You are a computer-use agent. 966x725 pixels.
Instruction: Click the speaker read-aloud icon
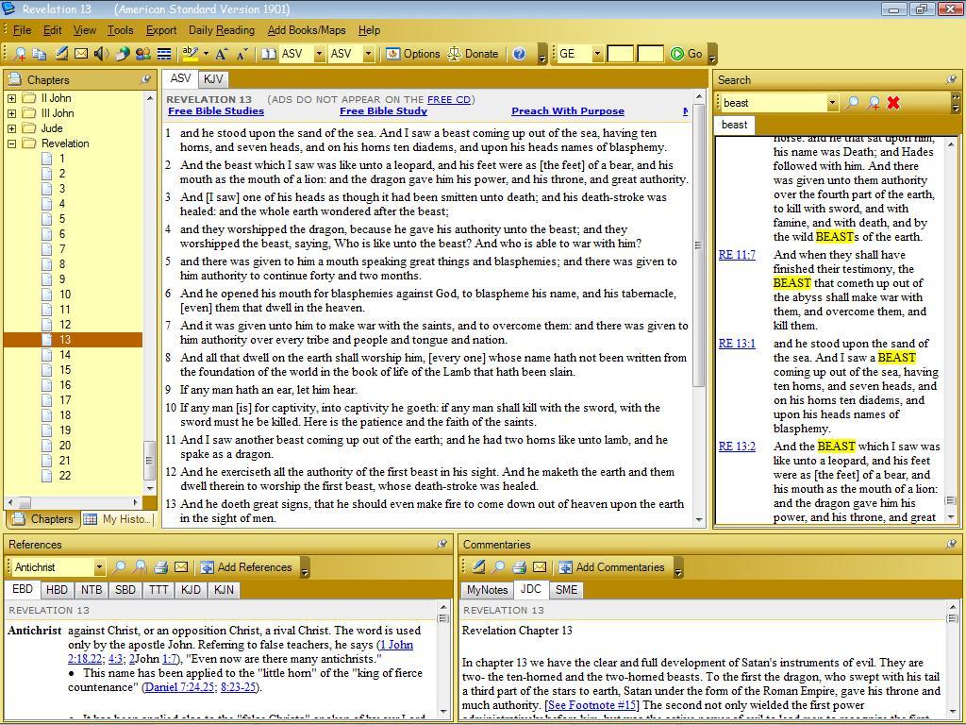coord(101,54)
